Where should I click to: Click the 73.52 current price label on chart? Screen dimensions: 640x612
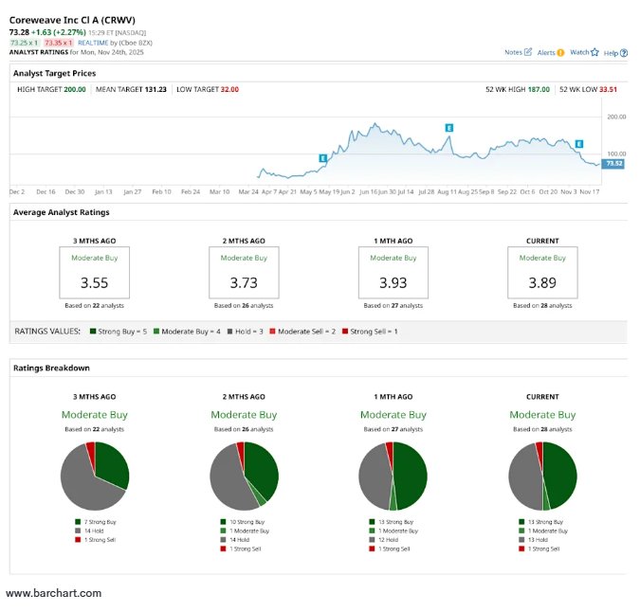[613, 164]
